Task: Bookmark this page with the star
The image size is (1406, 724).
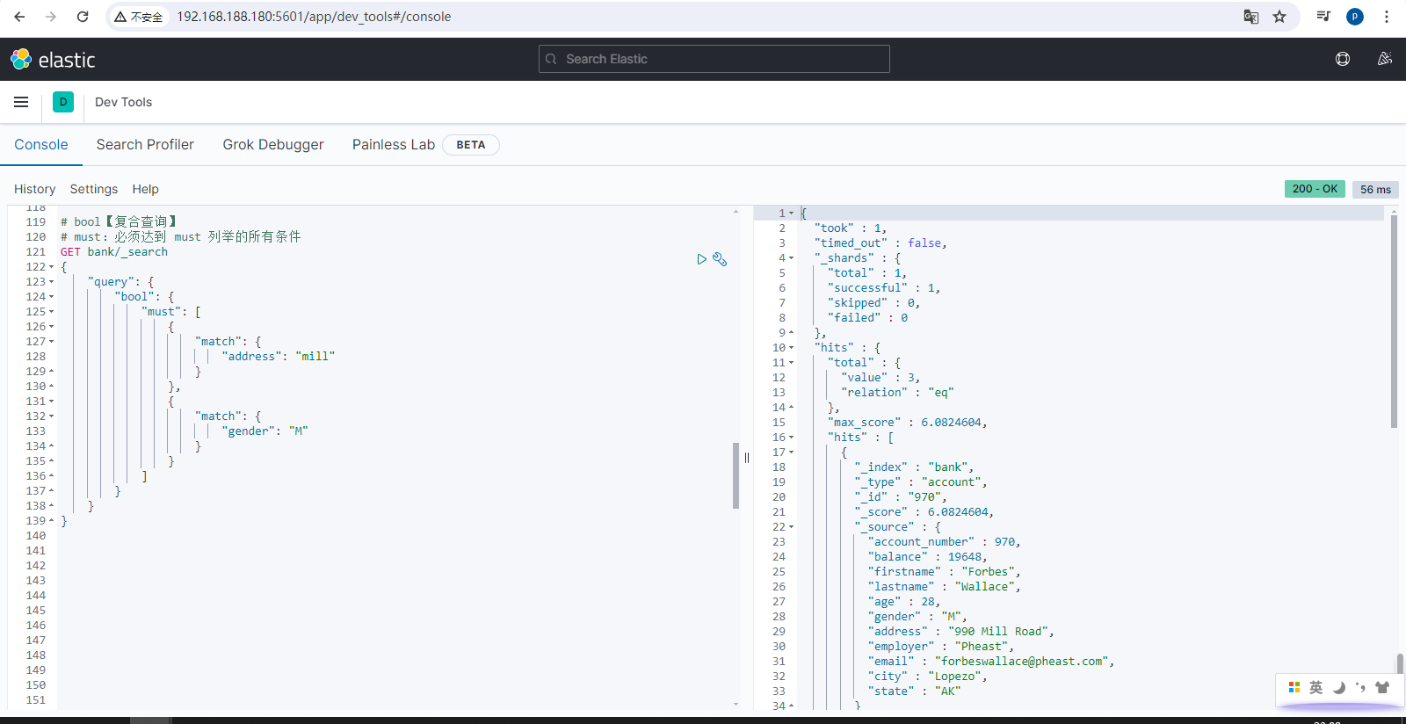Action: 1279,17
